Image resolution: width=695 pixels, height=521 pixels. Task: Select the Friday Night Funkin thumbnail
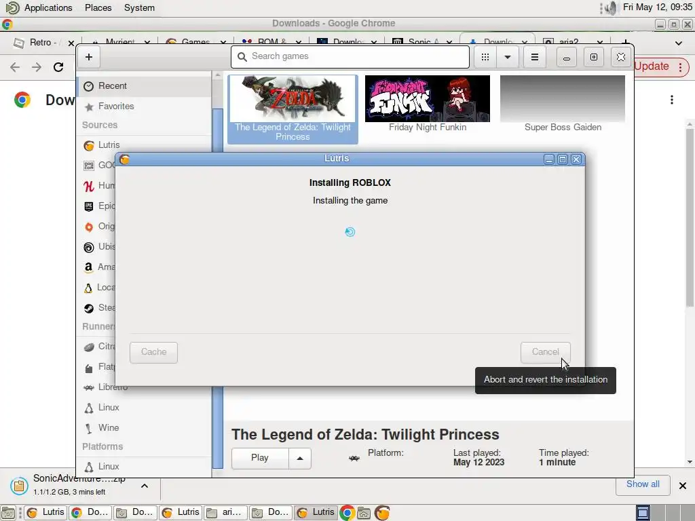(428, 98)
